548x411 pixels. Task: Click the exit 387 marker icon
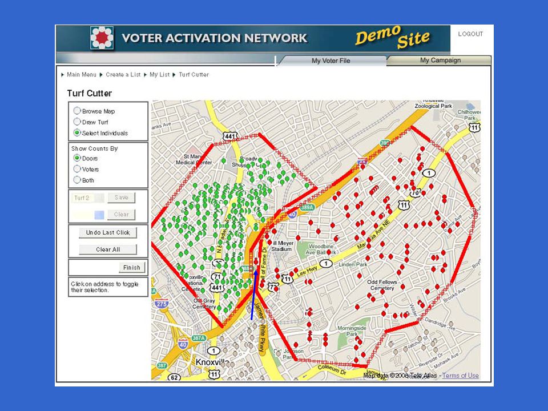pos(162,365)
